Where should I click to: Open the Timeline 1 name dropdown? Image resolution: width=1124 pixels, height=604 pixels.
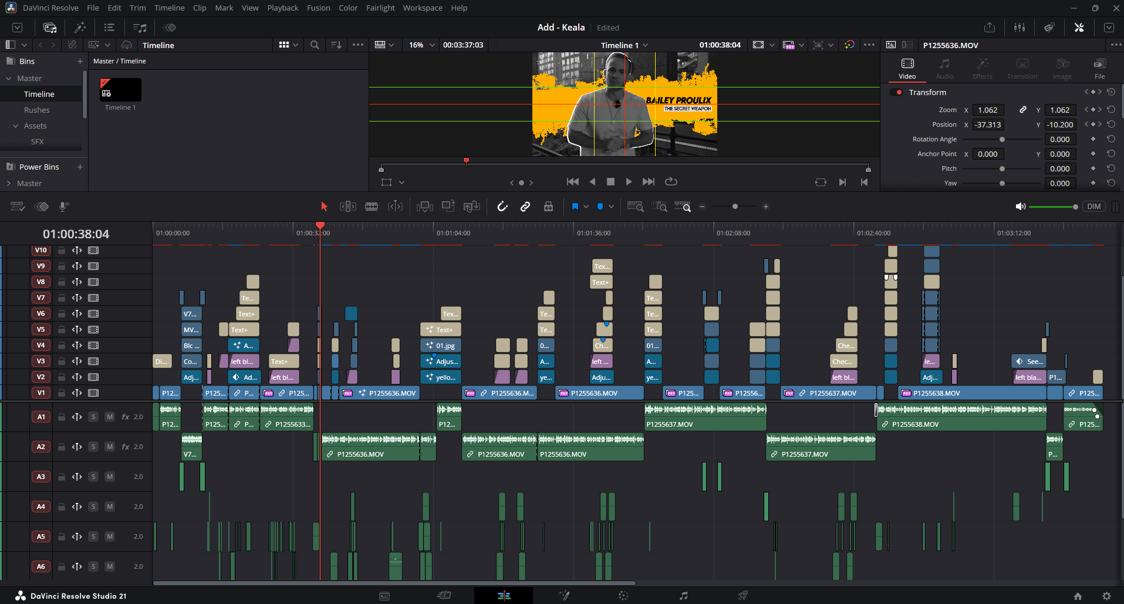pos(625,45)
